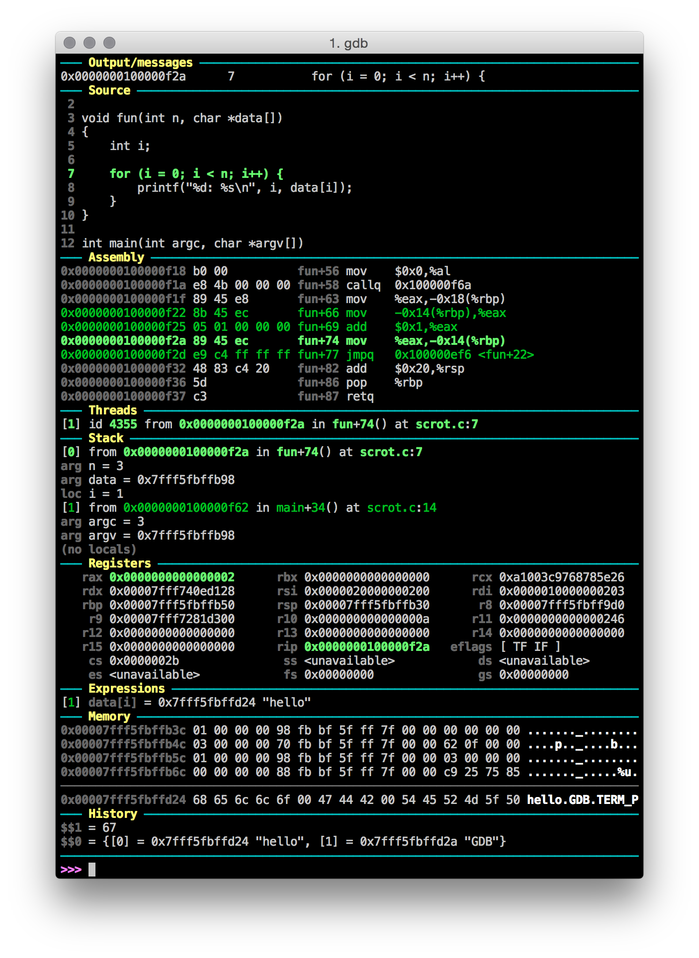The image size is (699, 958).
Task: Click the cs register value 0x0000002b
Action: point(144,661)
